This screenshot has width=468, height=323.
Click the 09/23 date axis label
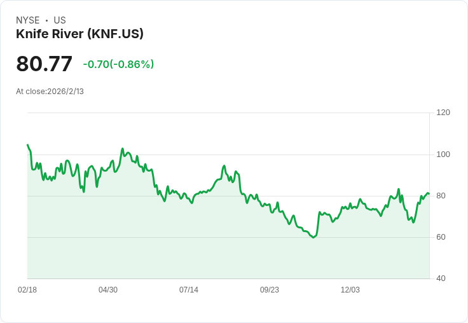tap(270, 289)
